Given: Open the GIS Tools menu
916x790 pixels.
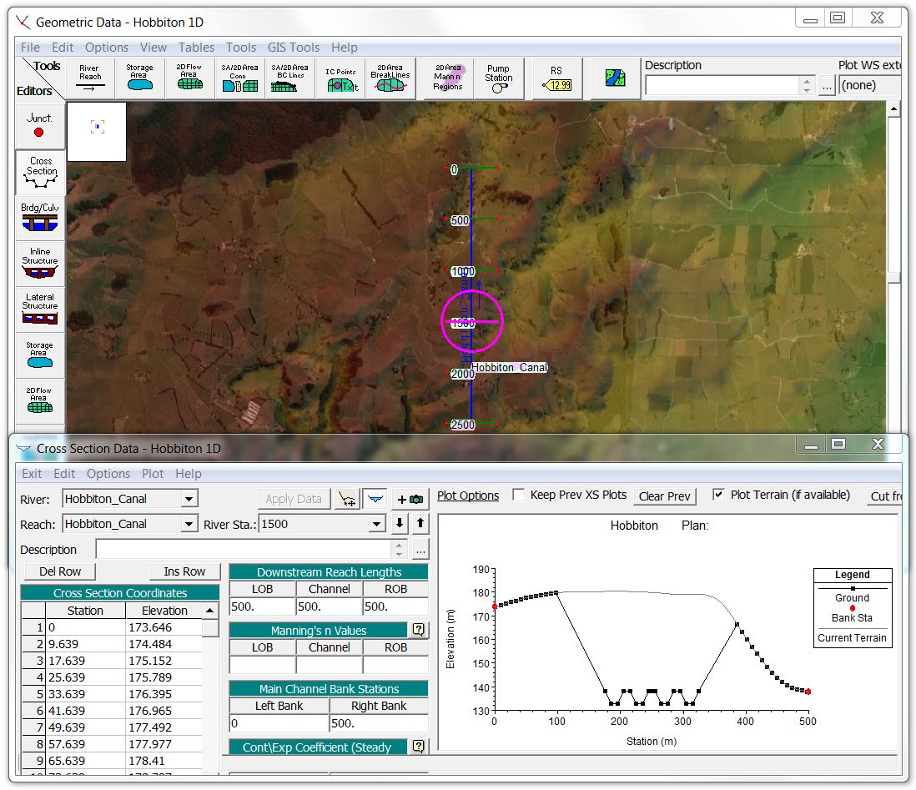Looking at the screenshot, I should 294,48.
